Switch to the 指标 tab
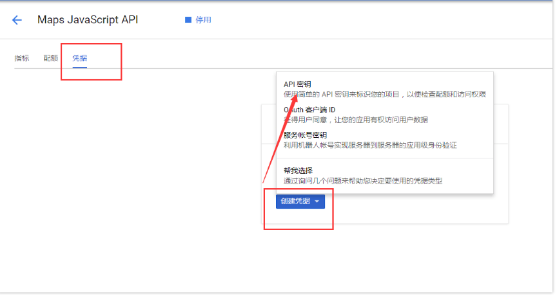557x295 pixels. (22, 58)
